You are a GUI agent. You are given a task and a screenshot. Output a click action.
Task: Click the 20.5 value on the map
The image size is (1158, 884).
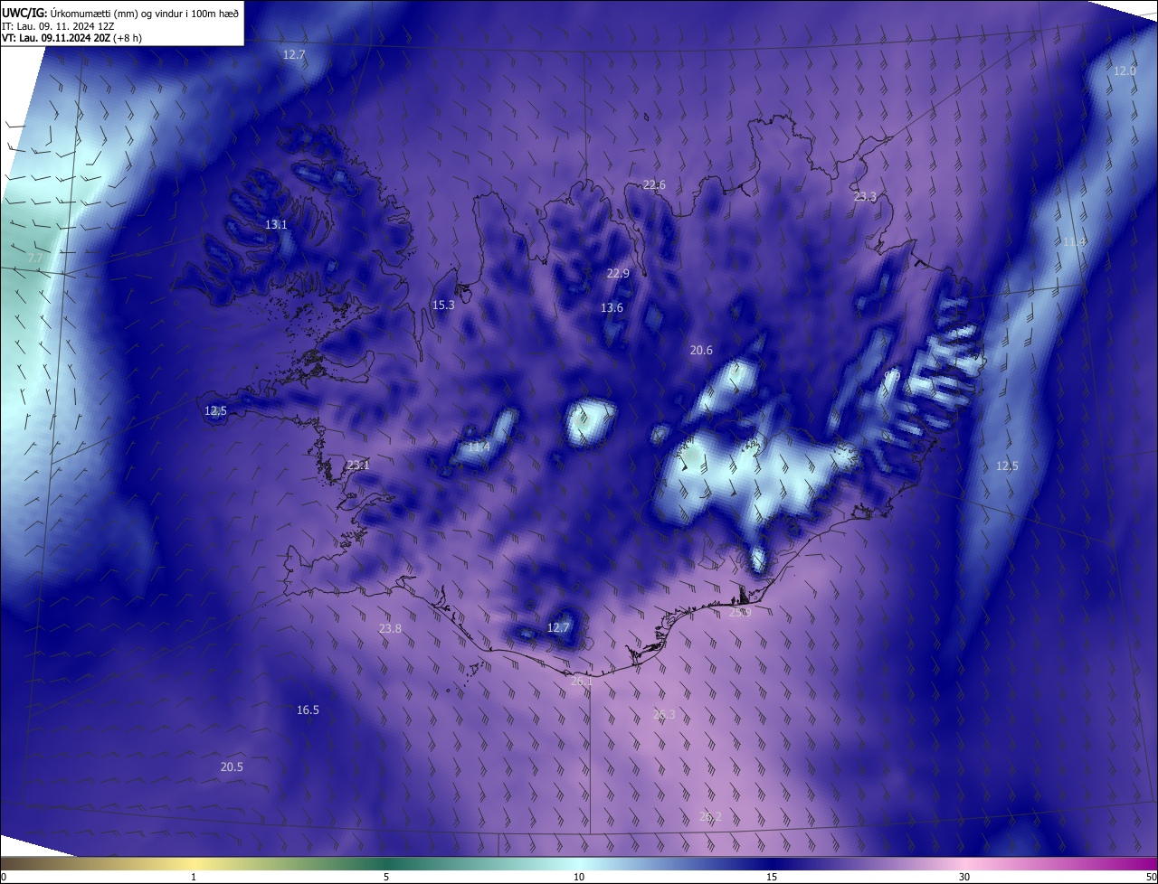tap(232, 766)
